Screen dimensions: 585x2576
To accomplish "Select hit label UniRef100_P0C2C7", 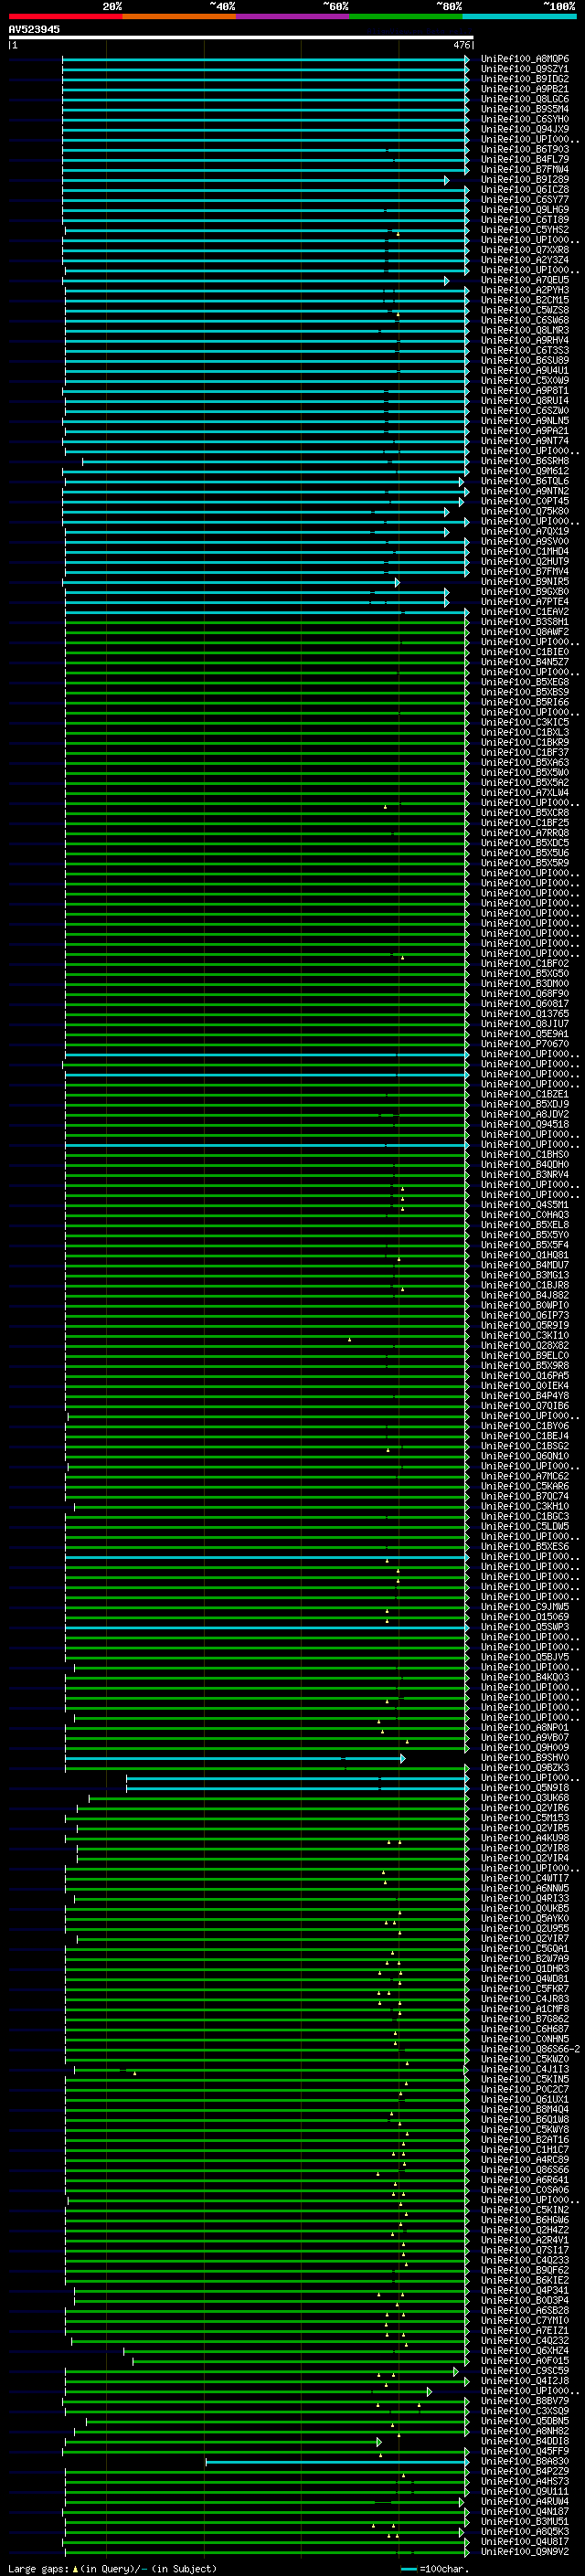I will [524, 2089].
